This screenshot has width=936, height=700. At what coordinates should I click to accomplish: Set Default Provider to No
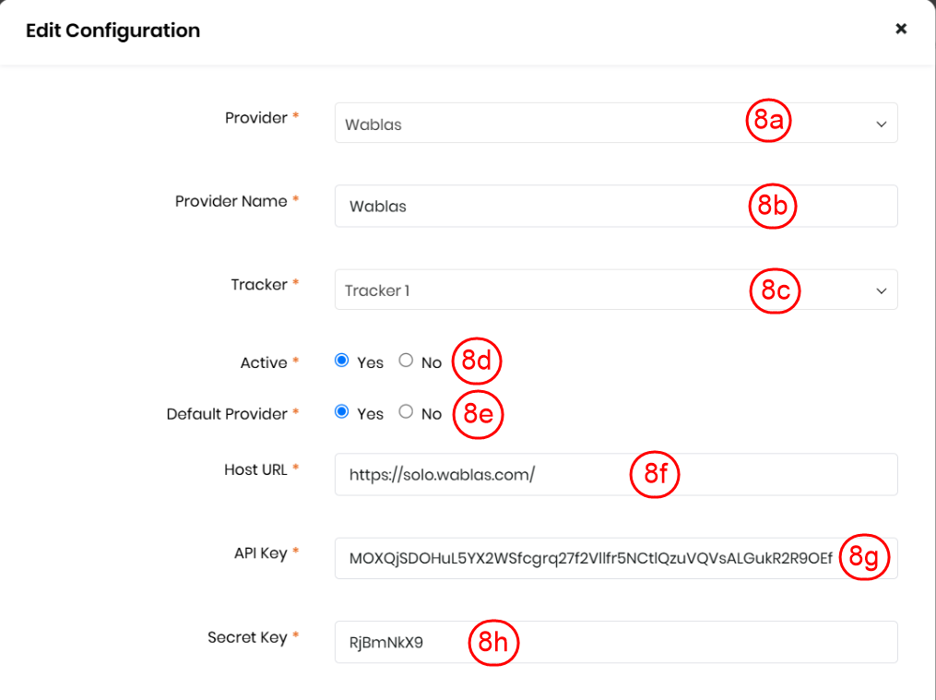tap(406, 412)
